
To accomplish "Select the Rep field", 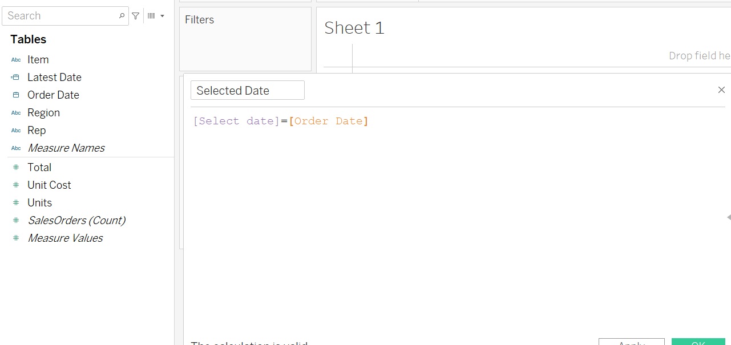I will (x=37, y=131).
